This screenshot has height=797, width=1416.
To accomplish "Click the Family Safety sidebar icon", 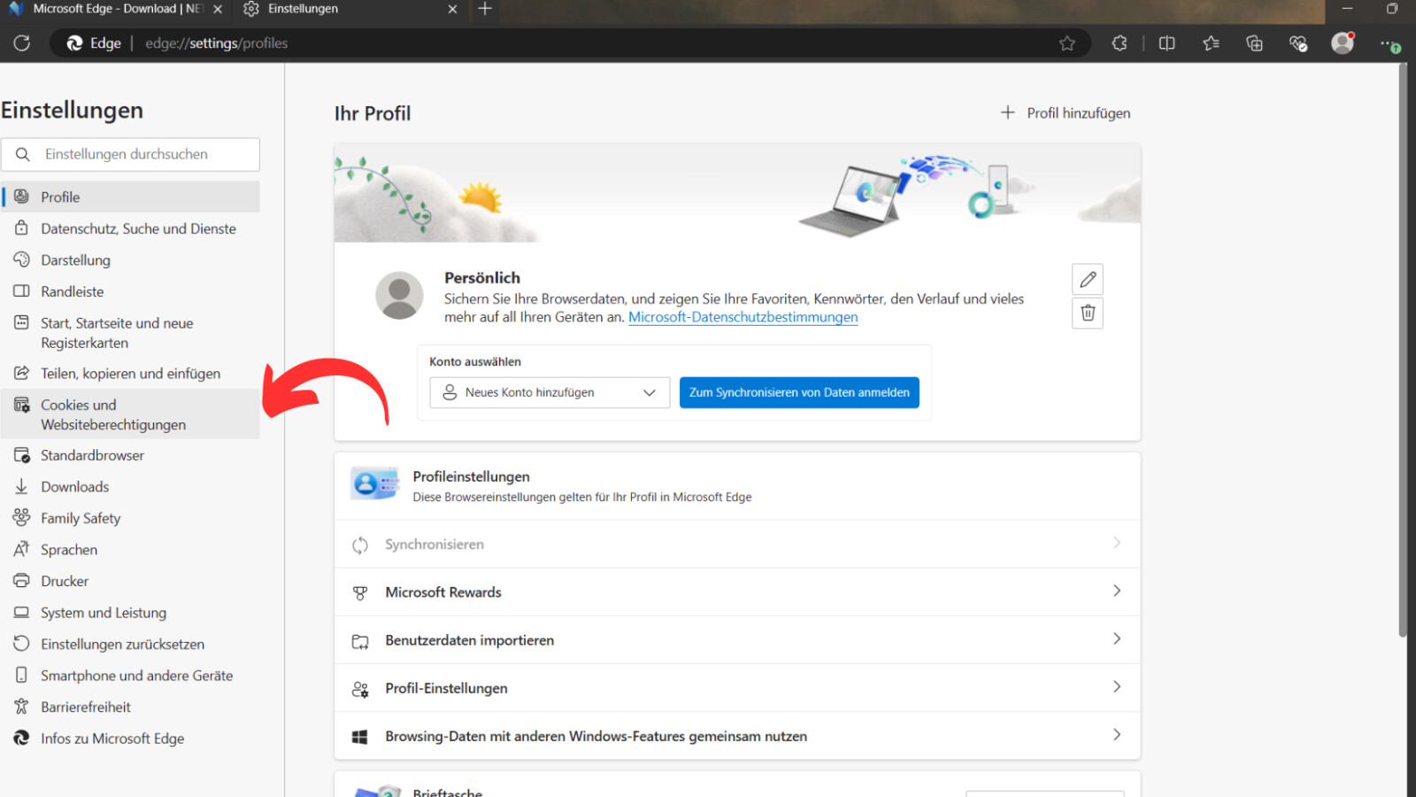I will (22, 517).
